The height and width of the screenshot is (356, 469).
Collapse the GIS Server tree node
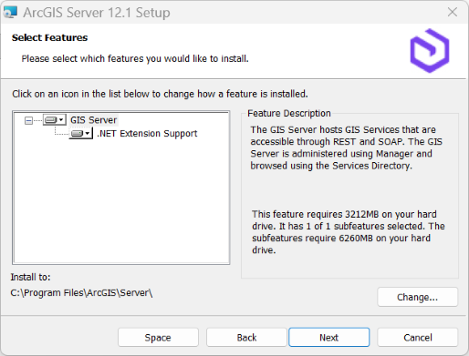[x=28, y=121]
